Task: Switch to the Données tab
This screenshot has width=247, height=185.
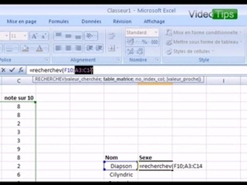Action: [x=91, y=21]
